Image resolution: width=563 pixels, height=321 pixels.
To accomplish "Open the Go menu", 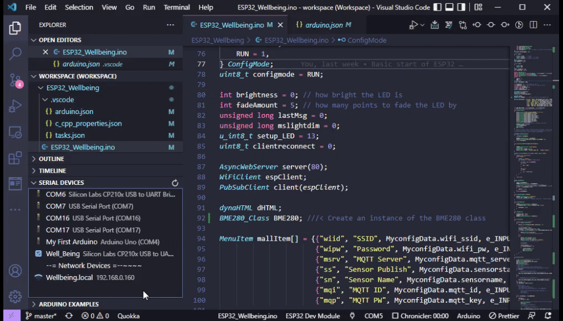I will [x=130, y=7].
